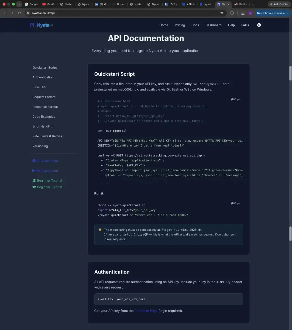292x330 pixels.
Task: Jump to Error Handling in sidebar
Action: [43, 127]
